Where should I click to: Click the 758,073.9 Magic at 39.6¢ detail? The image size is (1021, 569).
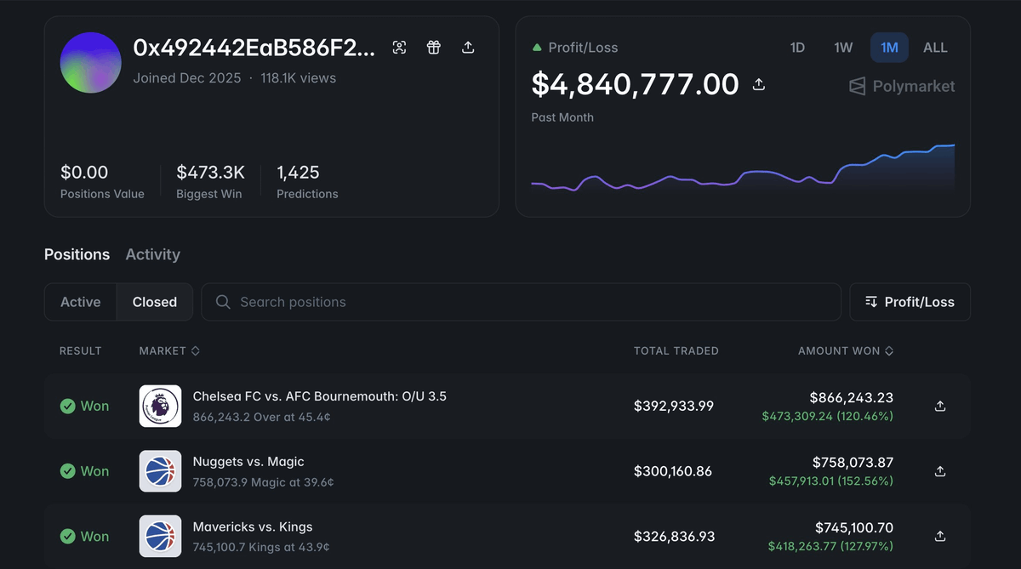click(x=264, y=482)
